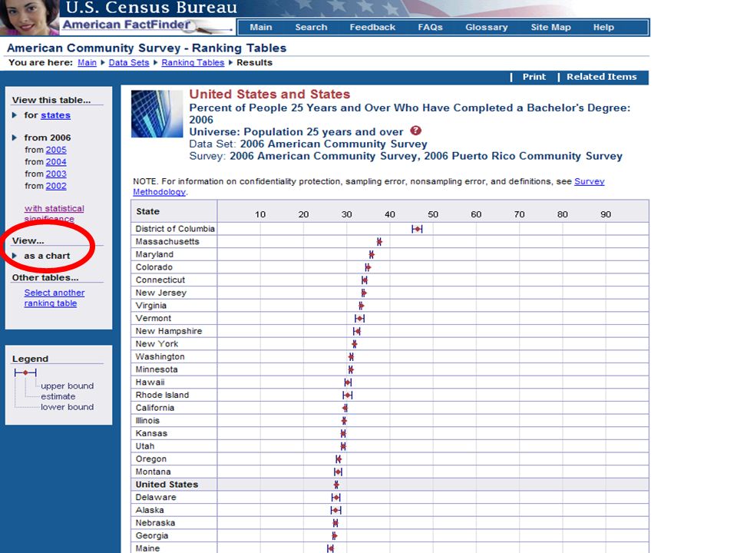The width and height of the screenshot is (737, 553).
Task: Click the Massachusetts row label
Action: pyautogui.click(x=167, y=242)
